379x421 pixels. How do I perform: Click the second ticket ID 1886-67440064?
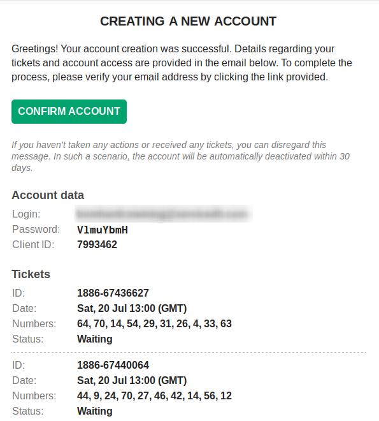113,365
